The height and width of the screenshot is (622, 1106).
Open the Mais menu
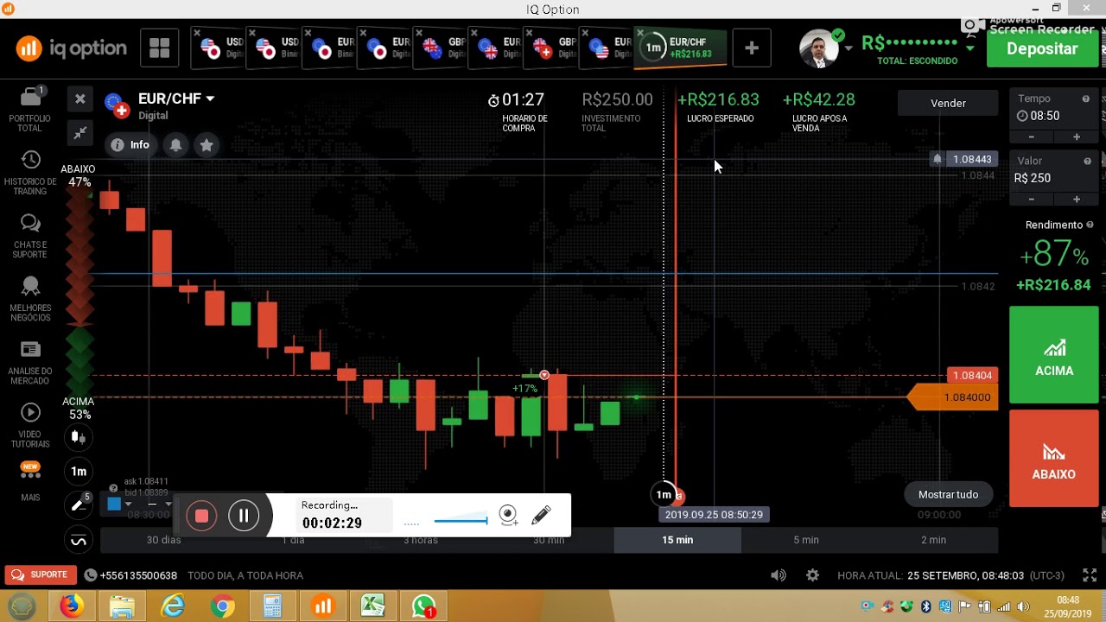[x=30, y=482]
